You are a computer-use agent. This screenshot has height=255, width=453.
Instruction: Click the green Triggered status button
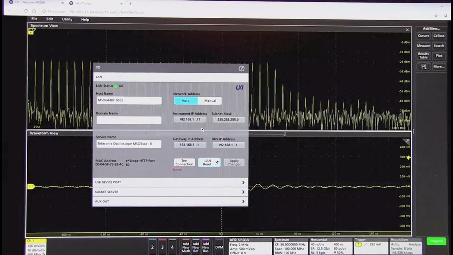coord(436,241)
